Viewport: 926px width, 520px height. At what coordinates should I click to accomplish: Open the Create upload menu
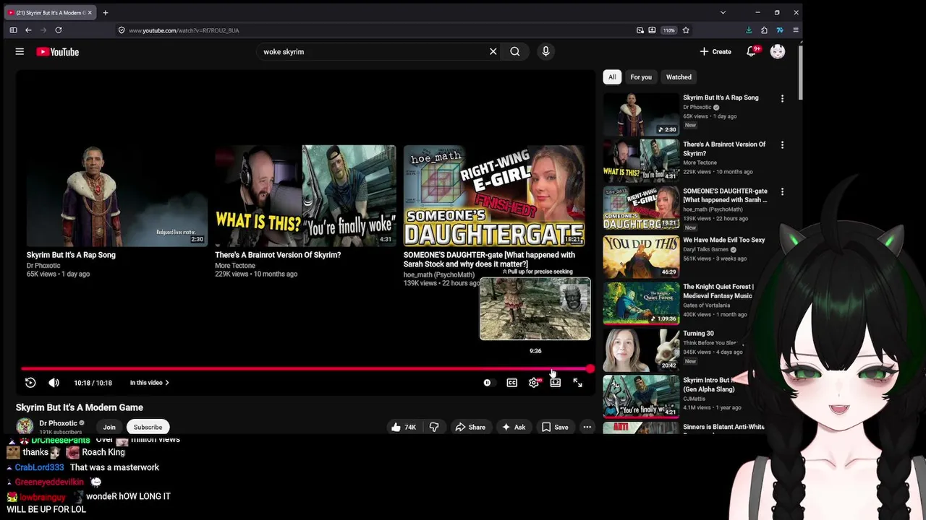[715, 51]
